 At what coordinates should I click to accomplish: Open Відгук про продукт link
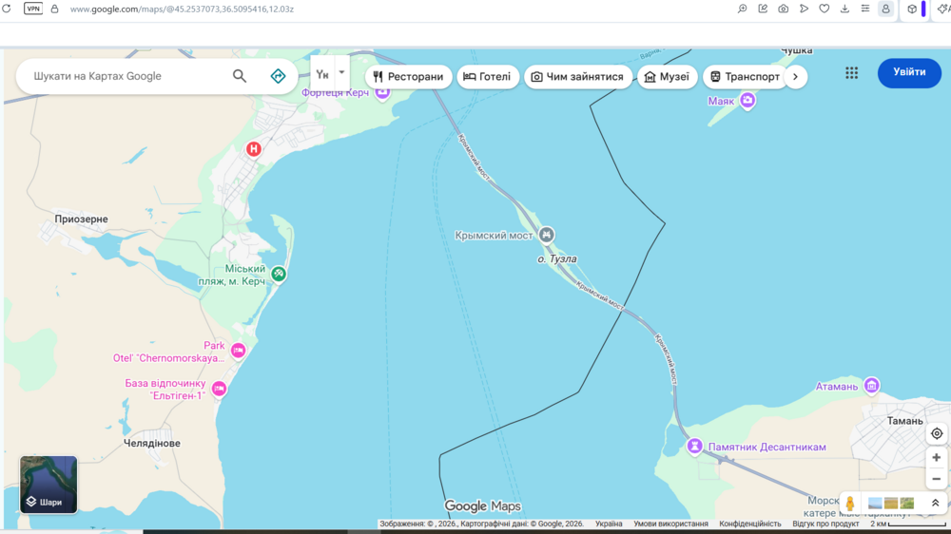click(x=825, y=524)
